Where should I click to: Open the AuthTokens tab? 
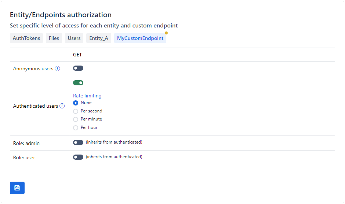coord(26,38)
